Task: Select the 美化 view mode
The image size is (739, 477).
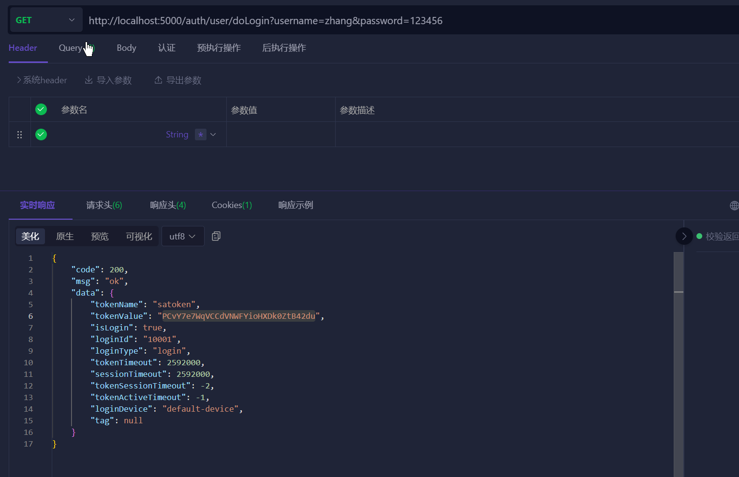Action: click(x=30, y=236)
